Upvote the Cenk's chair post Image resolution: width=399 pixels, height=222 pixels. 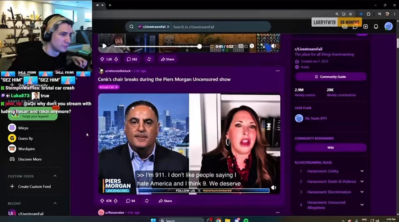point(102,201)
